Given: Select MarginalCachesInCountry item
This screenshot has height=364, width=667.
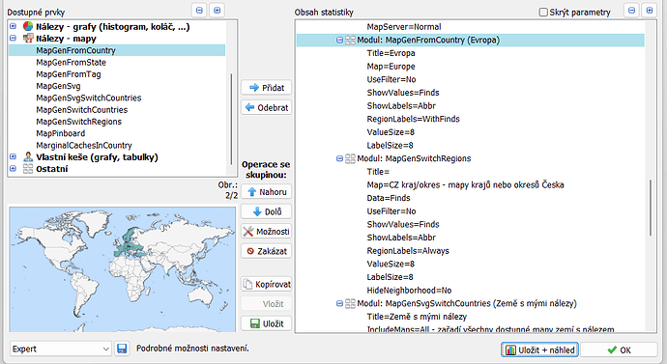Looking at the screenshot, I should coord(84,145).
